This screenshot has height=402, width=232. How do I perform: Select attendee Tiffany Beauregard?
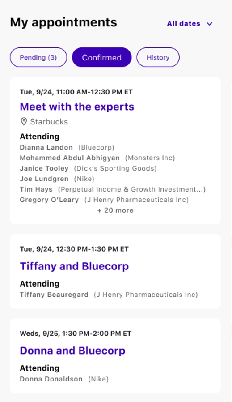tap(54, 295)
